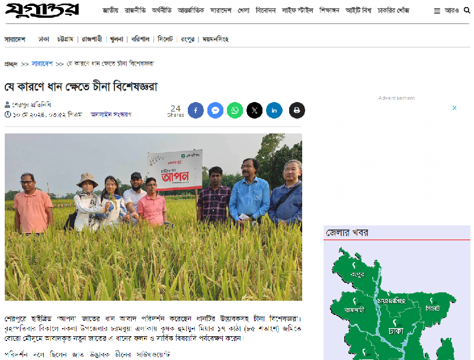Open চাকরির খোঁজ menu item
Screen dimensions: 474x360
393,11
